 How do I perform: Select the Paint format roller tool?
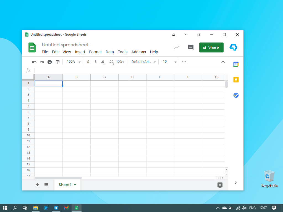57,62
